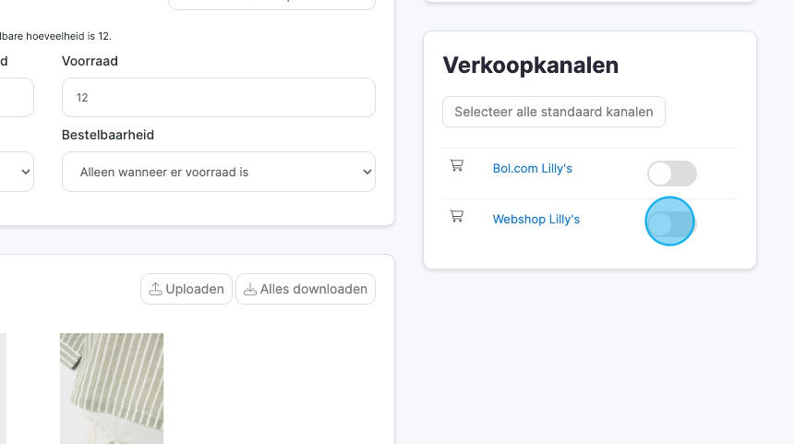Click the Bestelbaarheid field label

point(108,135)
